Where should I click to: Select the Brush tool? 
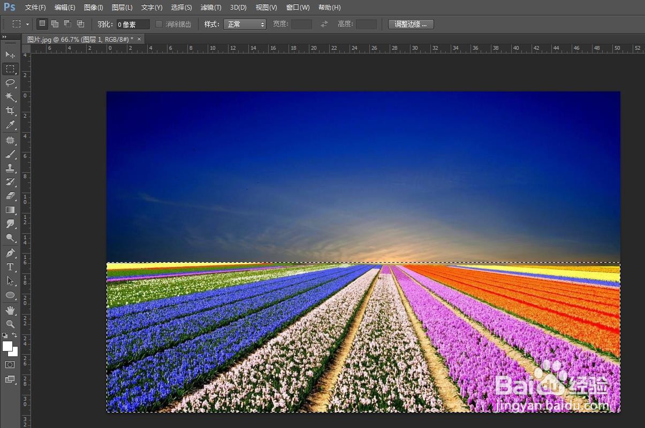tap(10, 154)
